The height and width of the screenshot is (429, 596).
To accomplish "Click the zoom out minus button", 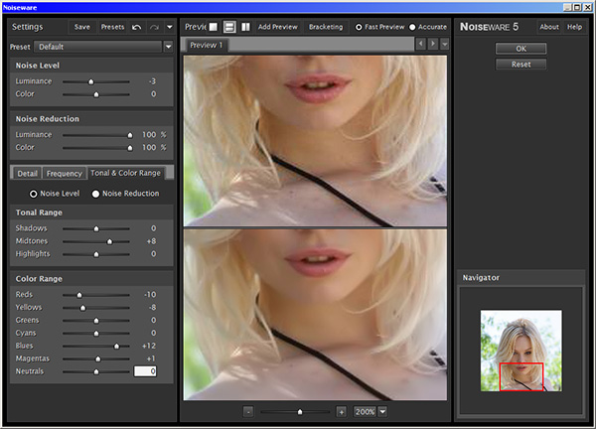I will click(x=248, y=411).
